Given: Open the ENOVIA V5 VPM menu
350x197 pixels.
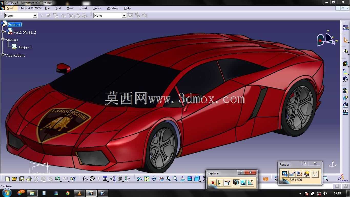Looking at the screenshot, I should (x=30, y=8).
